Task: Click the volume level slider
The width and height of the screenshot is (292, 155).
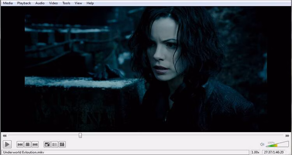Action: pyautogui.click(x=277, y=144)
